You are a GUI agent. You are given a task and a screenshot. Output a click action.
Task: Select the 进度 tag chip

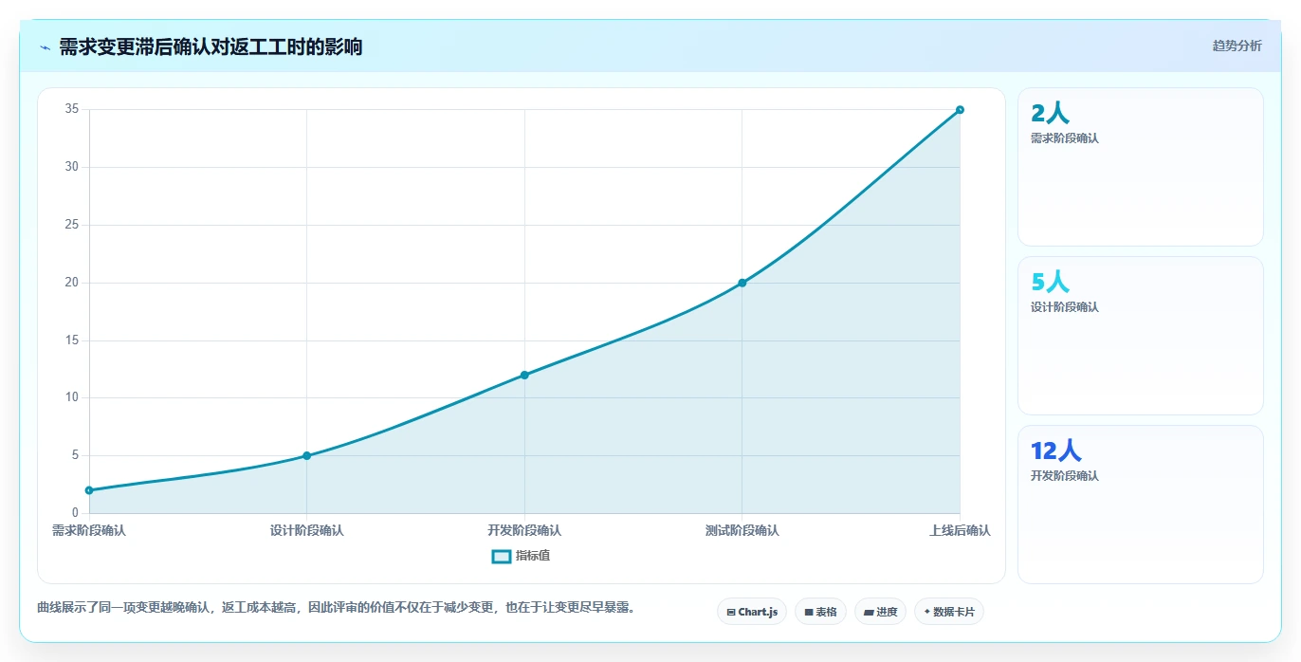click(880, 612)
